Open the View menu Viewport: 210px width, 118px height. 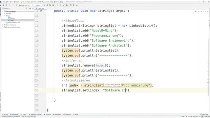click(11, 2)
